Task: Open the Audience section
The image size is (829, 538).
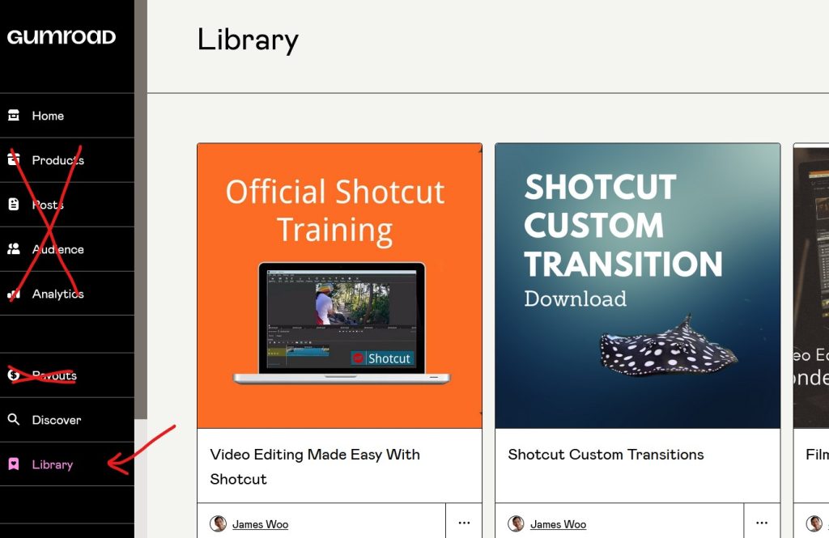Action: (x=67, y=249)
